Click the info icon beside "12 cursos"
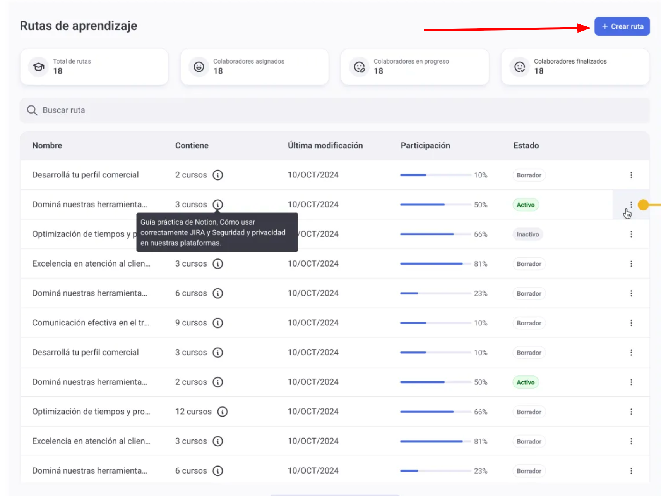Image resolution: width=661 pixels, height=496 pixels. [x=222, y=412]
